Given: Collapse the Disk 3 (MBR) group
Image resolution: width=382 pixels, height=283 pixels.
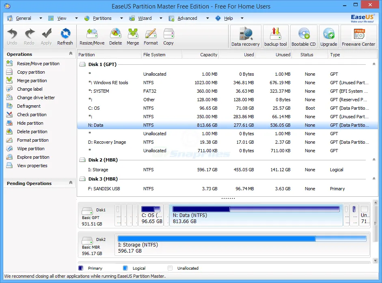Looking at the screenshot, I should click(x=374, y=179).
